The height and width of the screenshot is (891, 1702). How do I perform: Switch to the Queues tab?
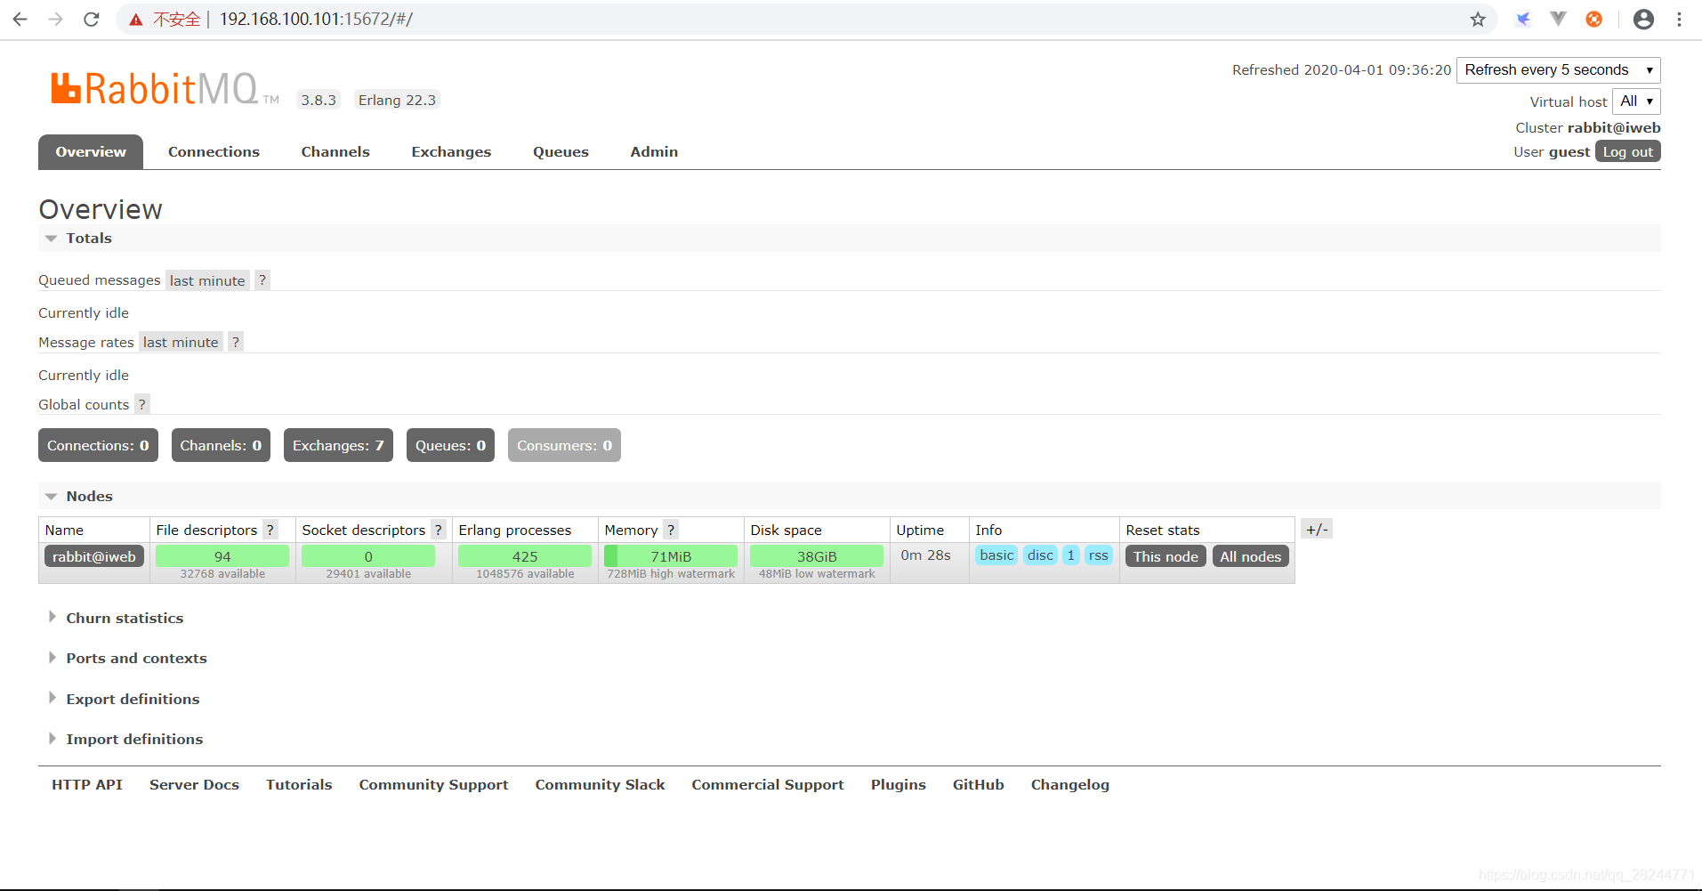click(561, 151)
